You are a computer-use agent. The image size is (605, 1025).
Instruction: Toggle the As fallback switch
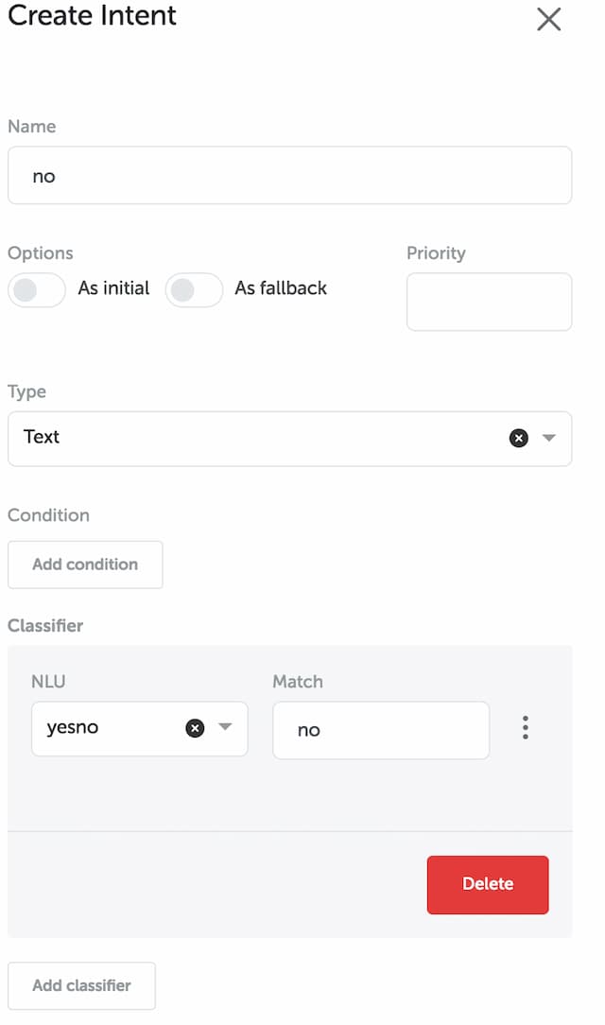194,289
